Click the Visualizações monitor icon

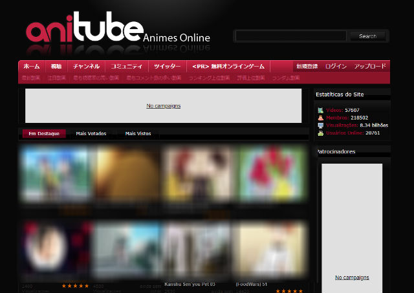[321, 125]
